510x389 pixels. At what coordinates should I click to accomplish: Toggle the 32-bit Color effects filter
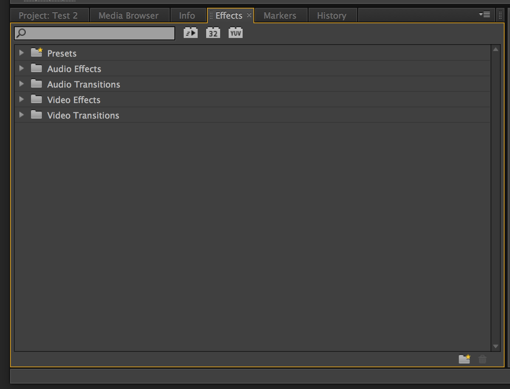click(213, 33)
